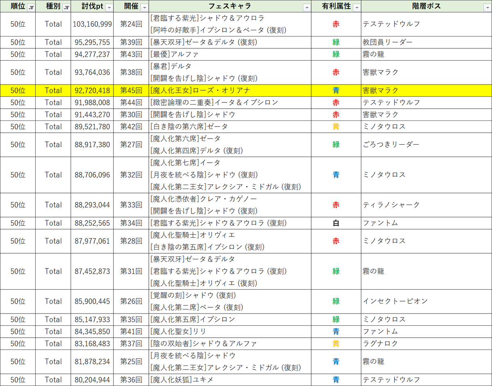This screenshot has width=492, height=386.
Task: Open the 順位 column filter dropdown
Action: 31,8
